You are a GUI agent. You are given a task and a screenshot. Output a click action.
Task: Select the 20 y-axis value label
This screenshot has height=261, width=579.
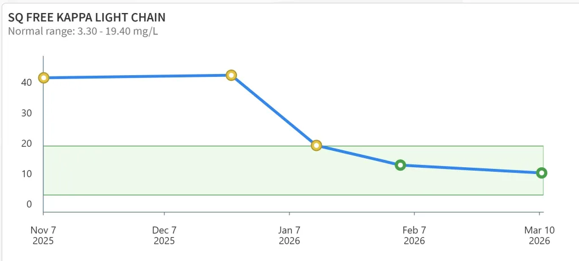coord(26,143)
